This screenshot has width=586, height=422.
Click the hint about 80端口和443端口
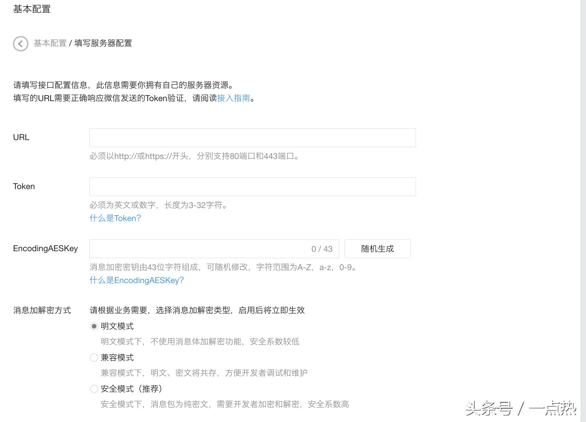click(x=195, y=156)
